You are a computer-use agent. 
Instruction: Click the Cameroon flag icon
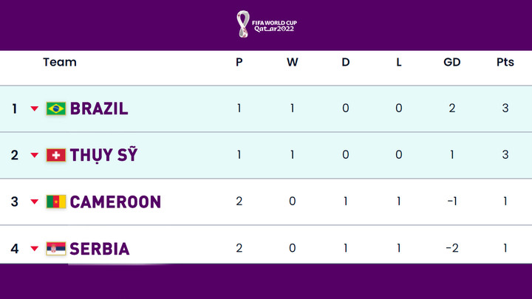pyautogui.click(x=55, y=202)
